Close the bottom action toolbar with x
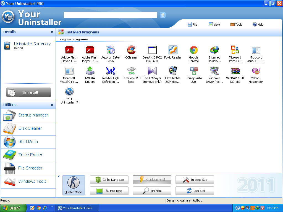This screenshot has height=212, width=283. tap(59, 176)
